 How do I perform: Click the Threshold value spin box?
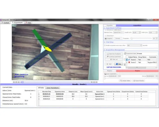click(155, 39)
